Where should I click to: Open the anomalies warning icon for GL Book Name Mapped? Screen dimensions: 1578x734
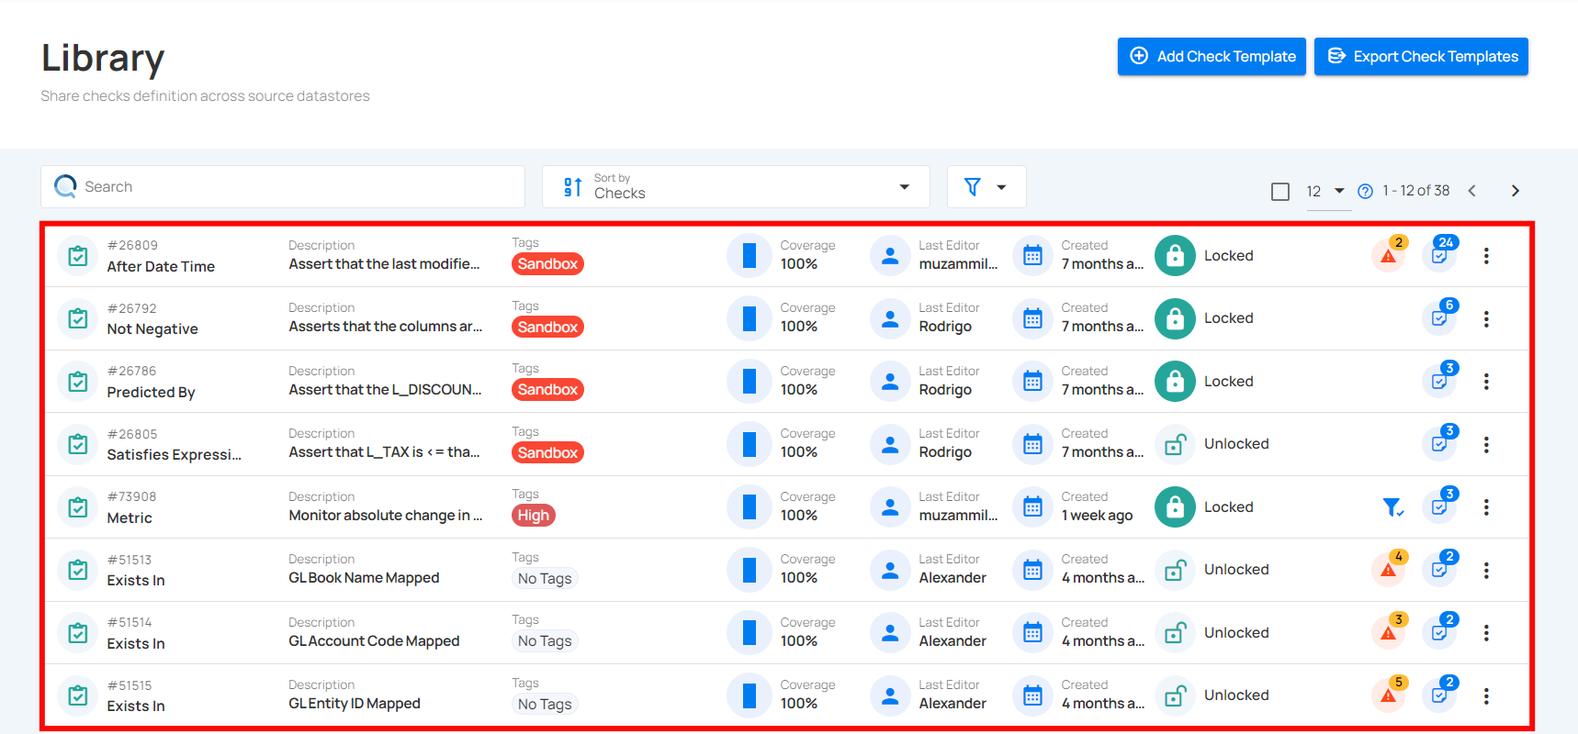click(x=1389, y=570)
